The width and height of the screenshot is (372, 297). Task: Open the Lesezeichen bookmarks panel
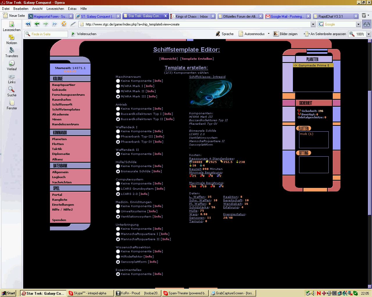coord(12,26)
